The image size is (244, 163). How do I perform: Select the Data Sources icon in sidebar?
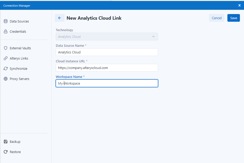[6, 21]
